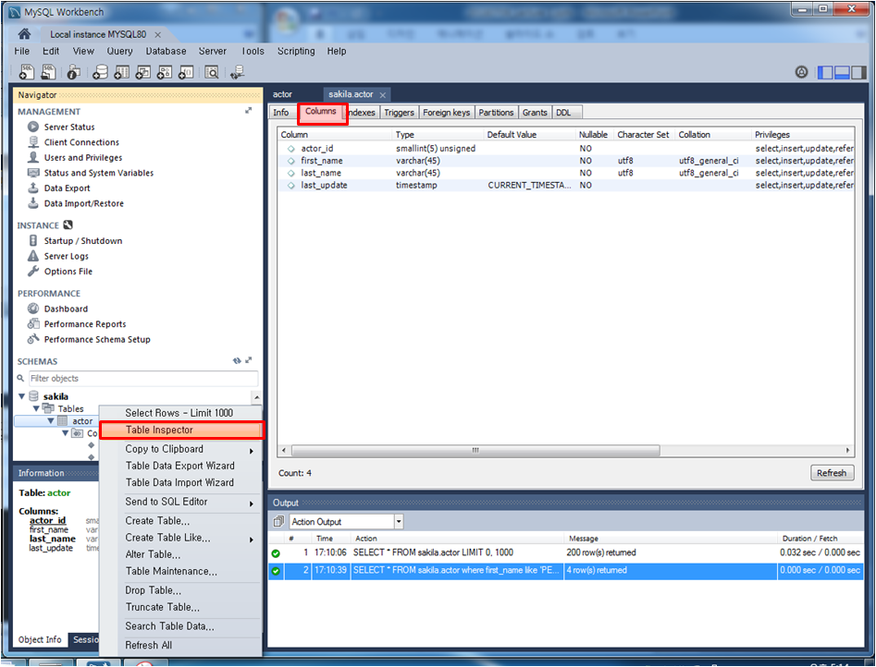Image resolution: width=876 pixels, height=667 pixels.
Task: Select output row with '200 row(s) returned'
Action: (566, 552)
